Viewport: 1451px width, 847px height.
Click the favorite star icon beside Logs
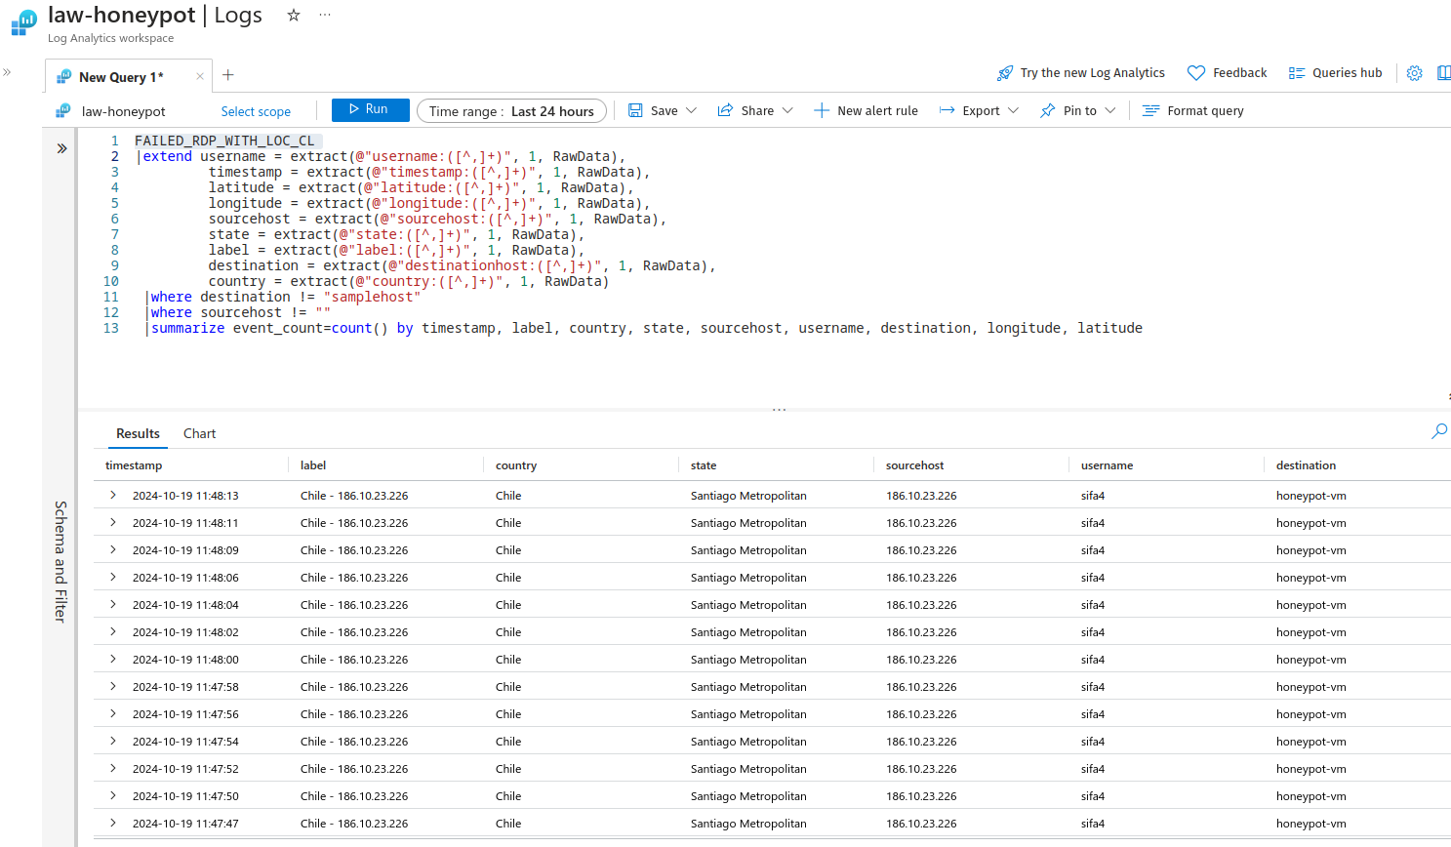293,15
